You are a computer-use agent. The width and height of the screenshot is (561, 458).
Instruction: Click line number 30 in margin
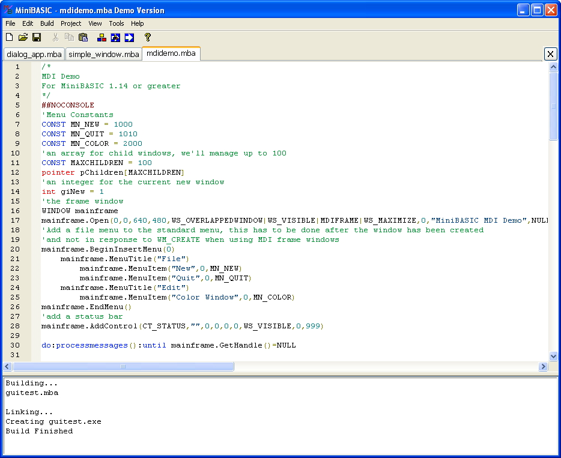pyautogui.click(x=15, y=345)
